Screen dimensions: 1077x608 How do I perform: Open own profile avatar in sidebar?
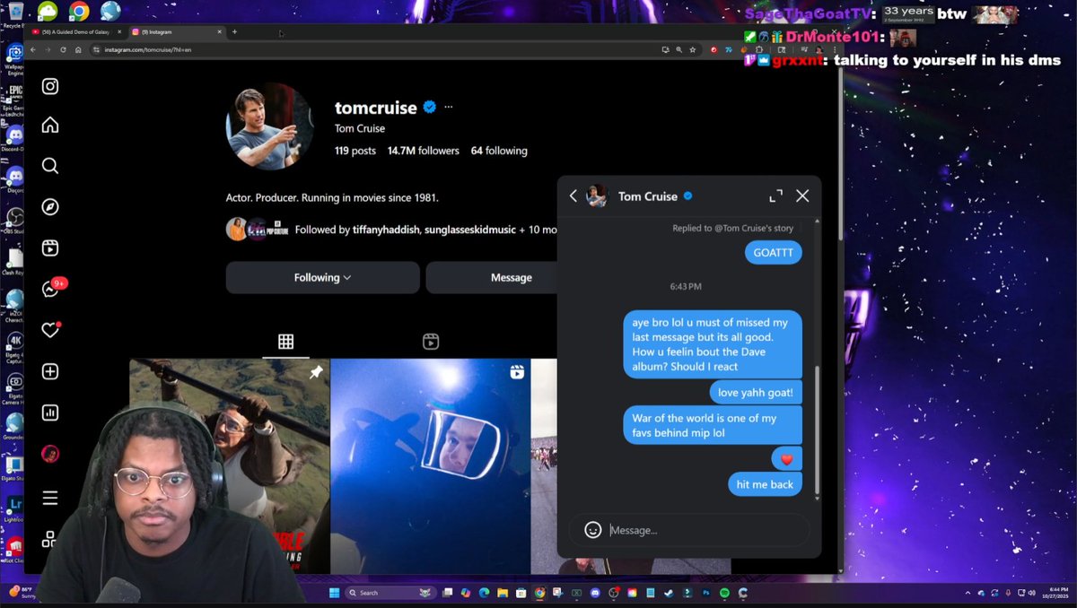pos(50,454)
